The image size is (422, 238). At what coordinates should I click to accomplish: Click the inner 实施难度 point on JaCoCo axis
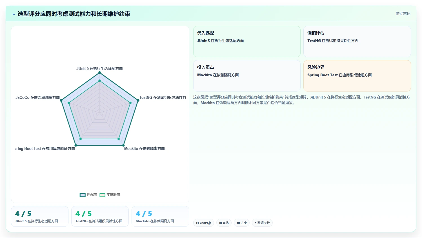point(69,103)
